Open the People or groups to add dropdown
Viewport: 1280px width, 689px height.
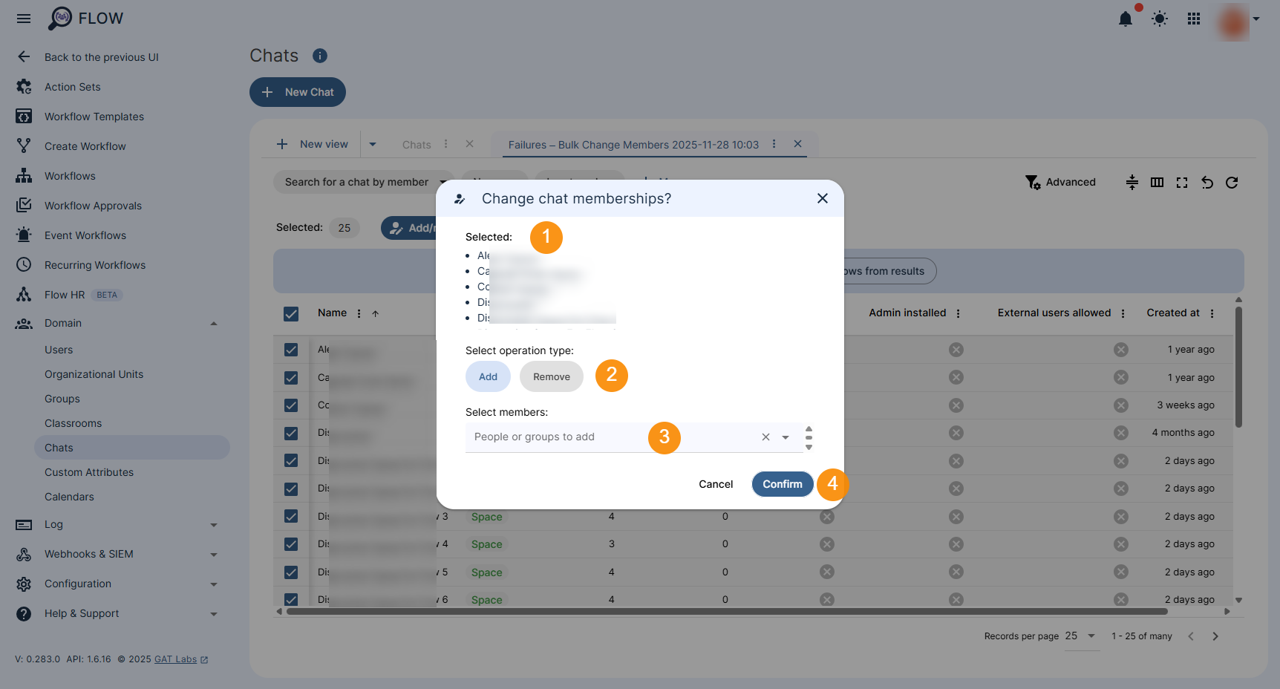point(786,437)
